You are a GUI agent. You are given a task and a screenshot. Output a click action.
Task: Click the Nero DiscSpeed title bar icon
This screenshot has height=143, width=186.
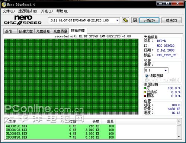coord(4,4)
